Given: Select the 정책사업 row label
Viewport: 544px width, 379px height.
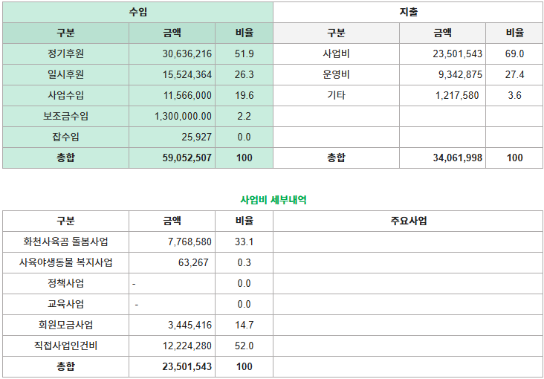Looking at the screenshot, I should [x=65, y=284].
